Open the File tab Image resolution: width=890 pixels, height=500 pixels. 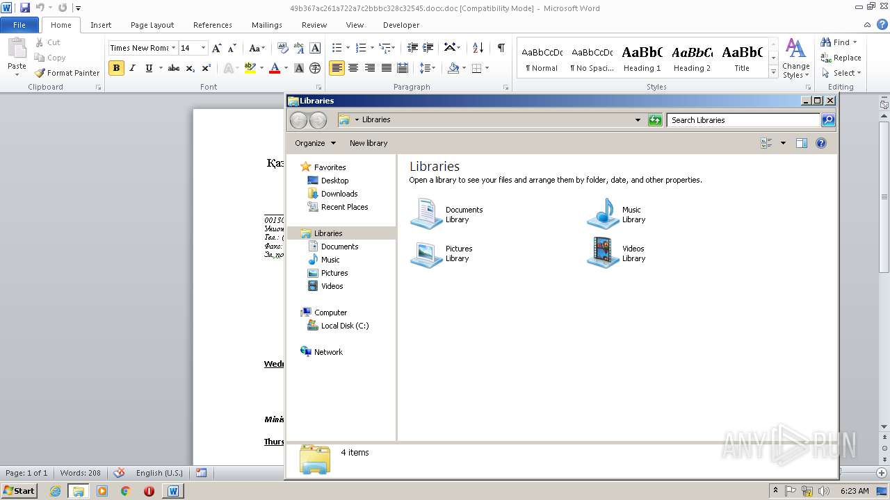pyautogui.click(x=19, y=25)
